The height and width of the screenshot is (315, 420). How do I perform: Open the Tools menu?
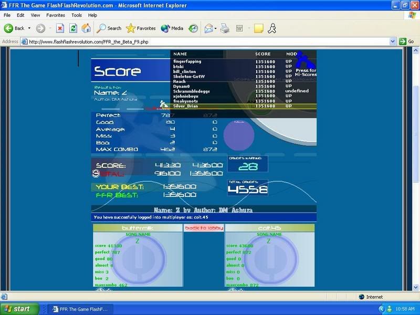[77, 15]
